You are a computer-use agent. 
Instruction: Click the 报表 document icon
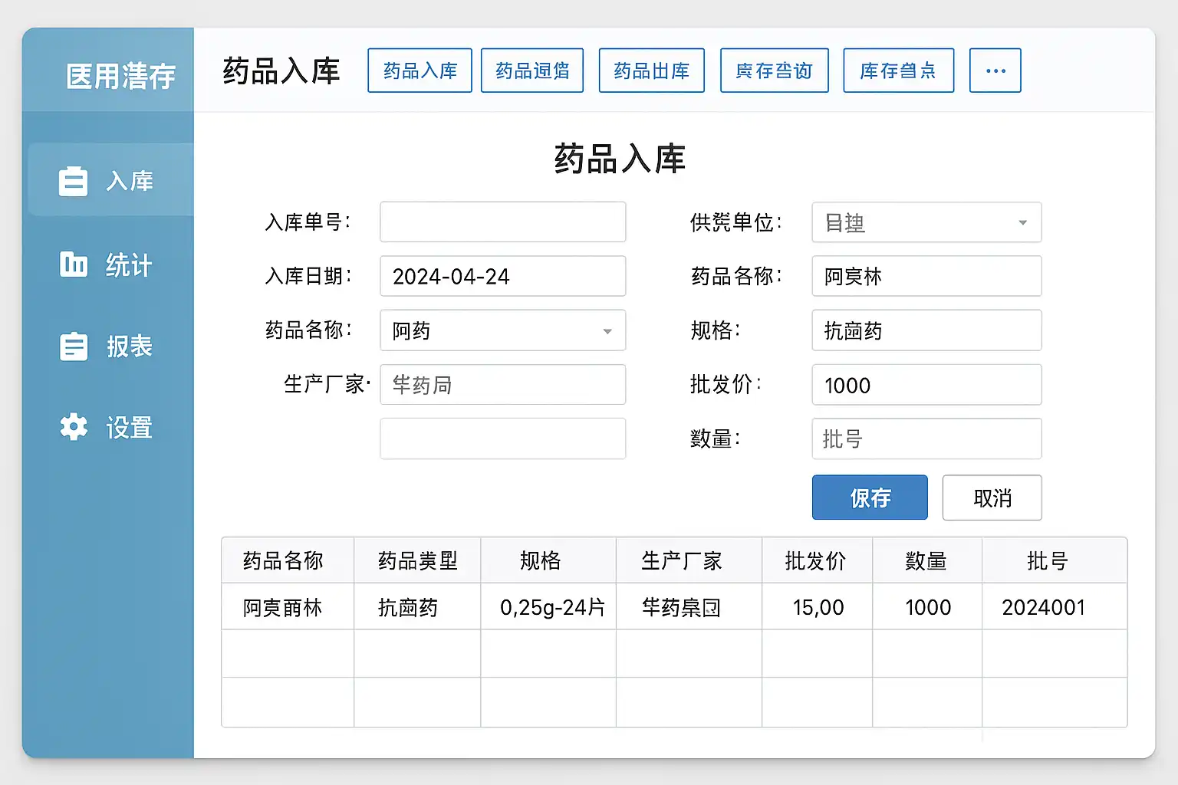[x=74, y=347]
